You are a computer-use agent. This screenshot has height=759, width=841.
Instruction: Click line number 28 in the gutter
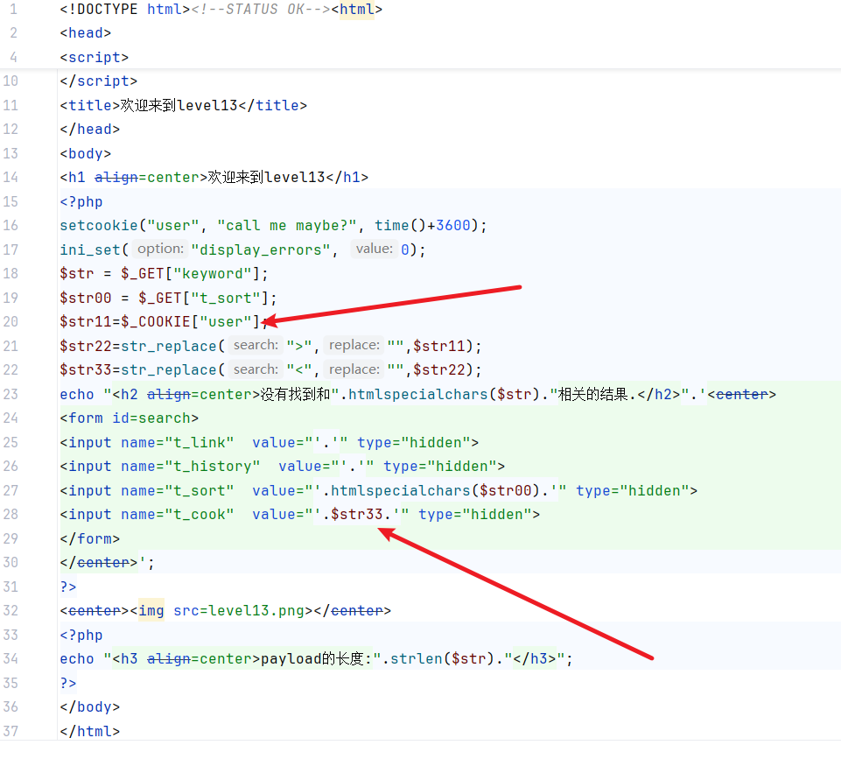(11, 515)
